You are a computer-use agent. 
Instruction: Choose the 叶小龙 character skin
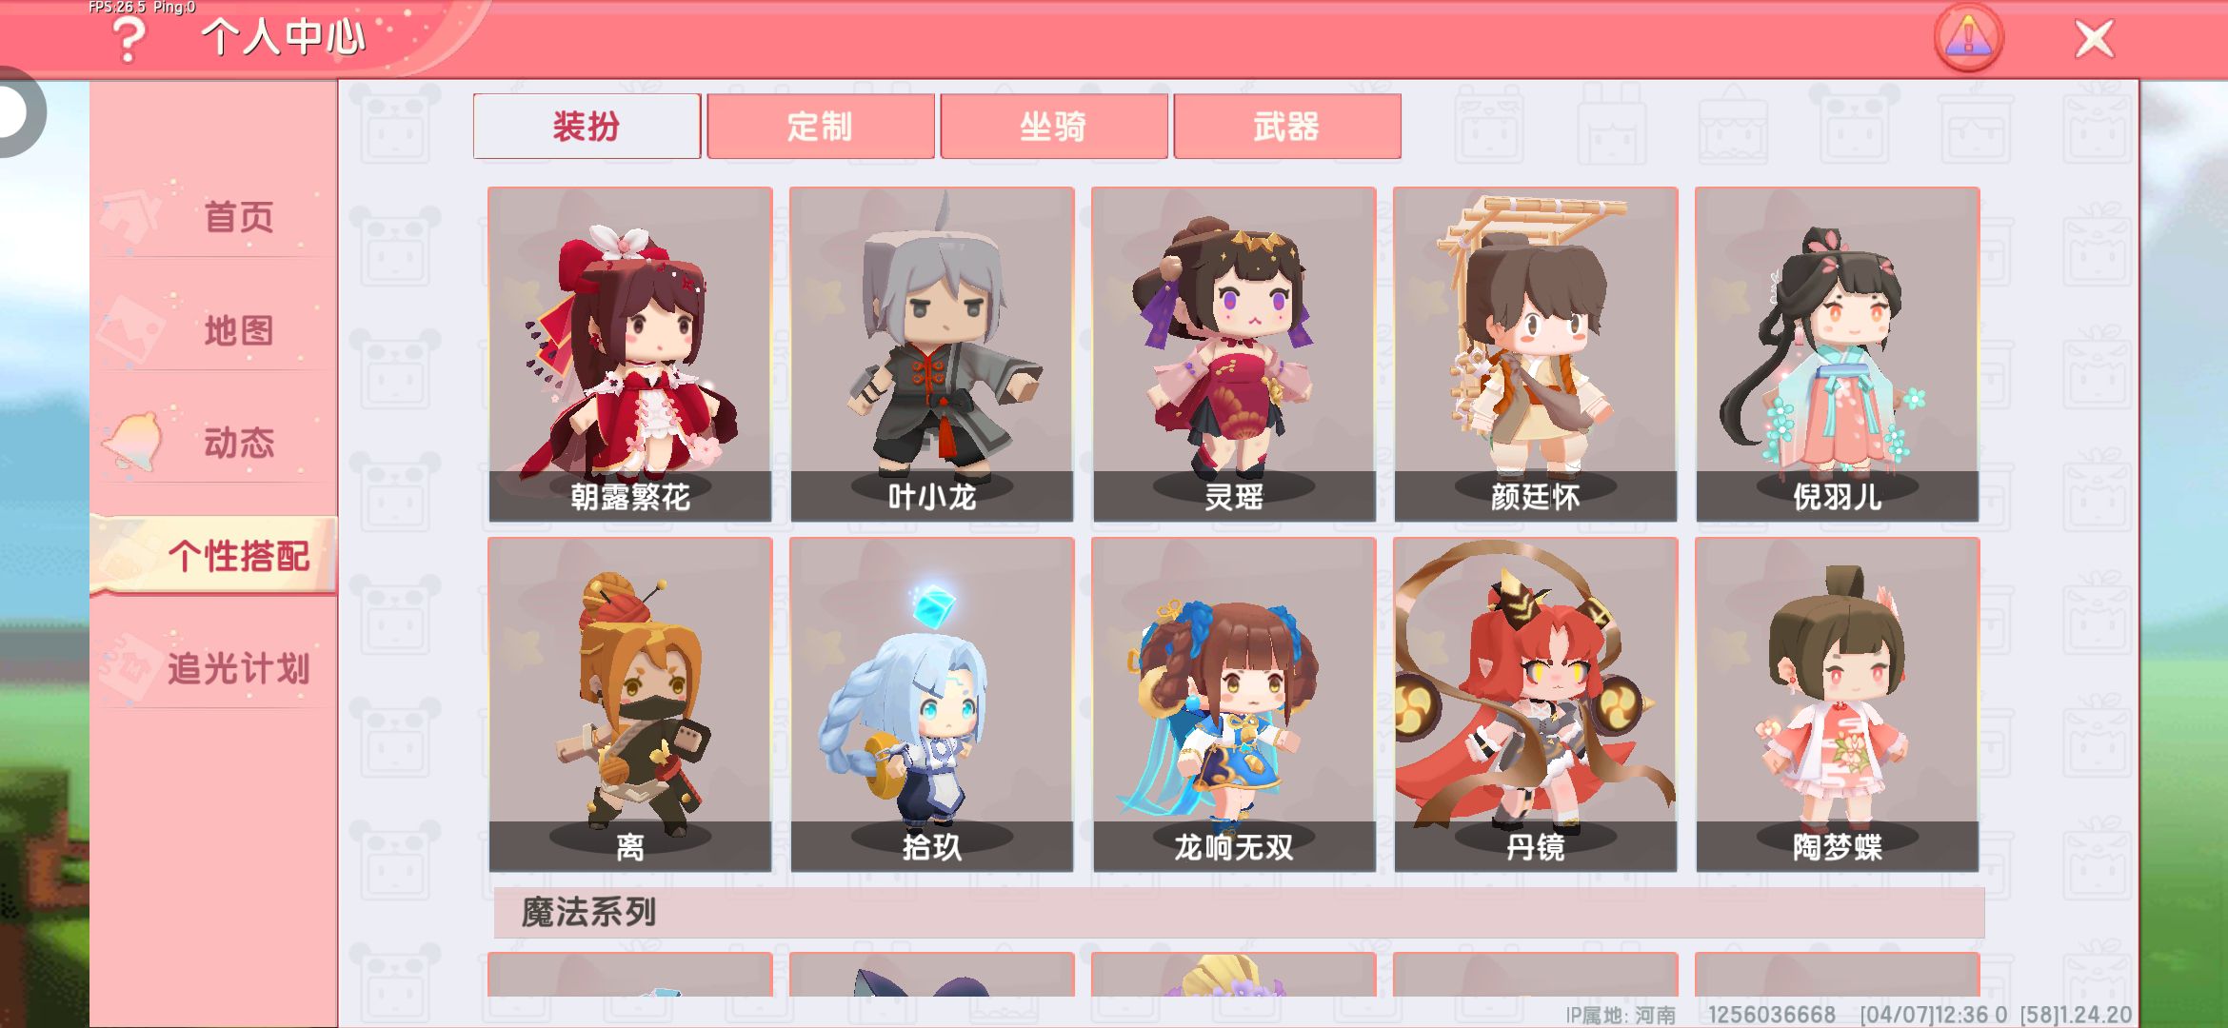tap(932, 354)
